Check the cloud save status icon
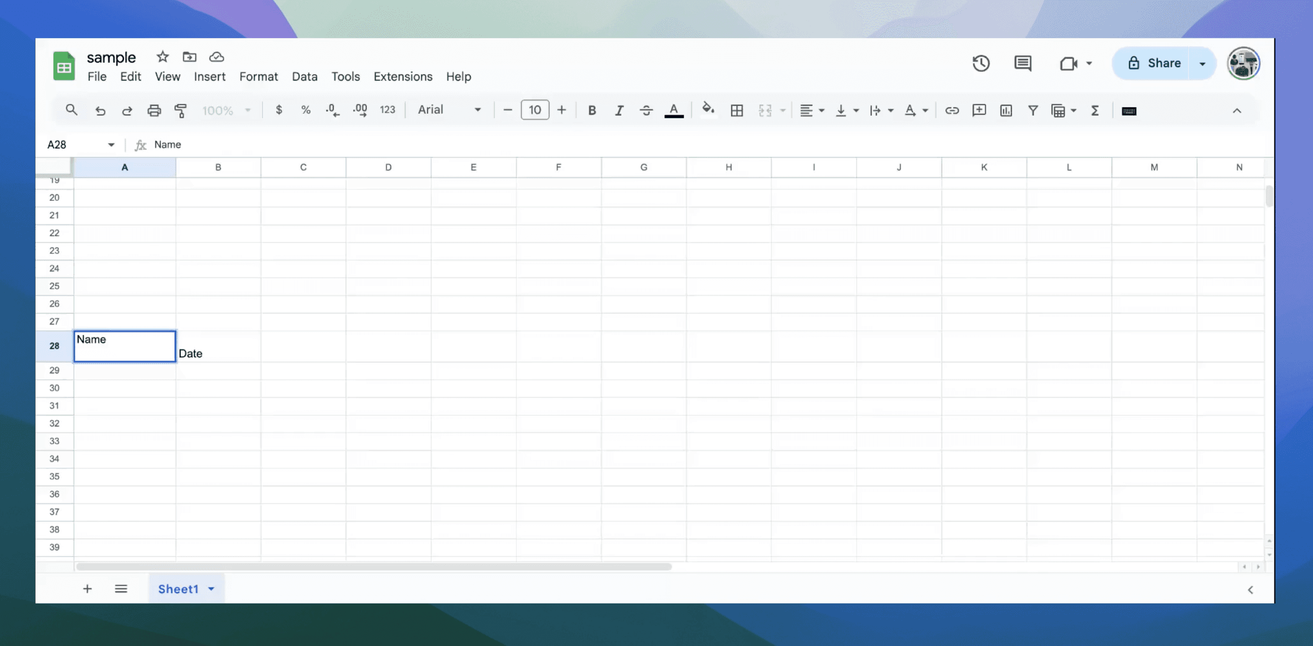This screenshot has width=1313, height=646. (x=217, y=56)
